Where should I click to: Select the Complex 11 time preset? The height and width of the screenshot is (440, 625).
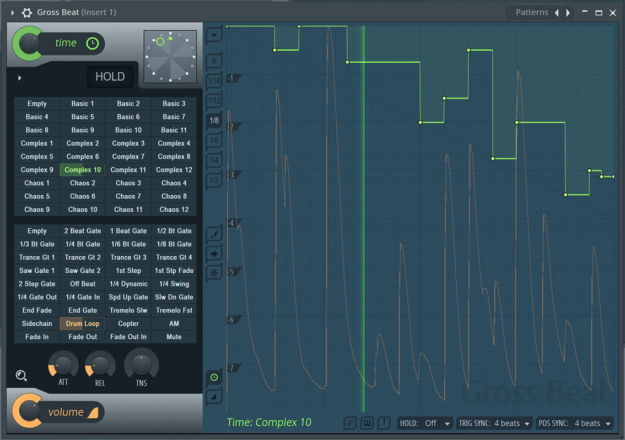128,170
